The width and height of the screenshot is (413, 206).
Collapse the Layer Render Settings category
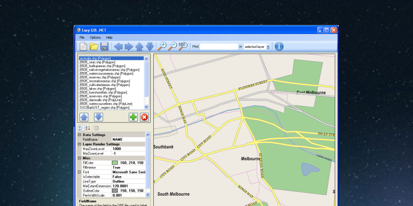click(80, 144)
